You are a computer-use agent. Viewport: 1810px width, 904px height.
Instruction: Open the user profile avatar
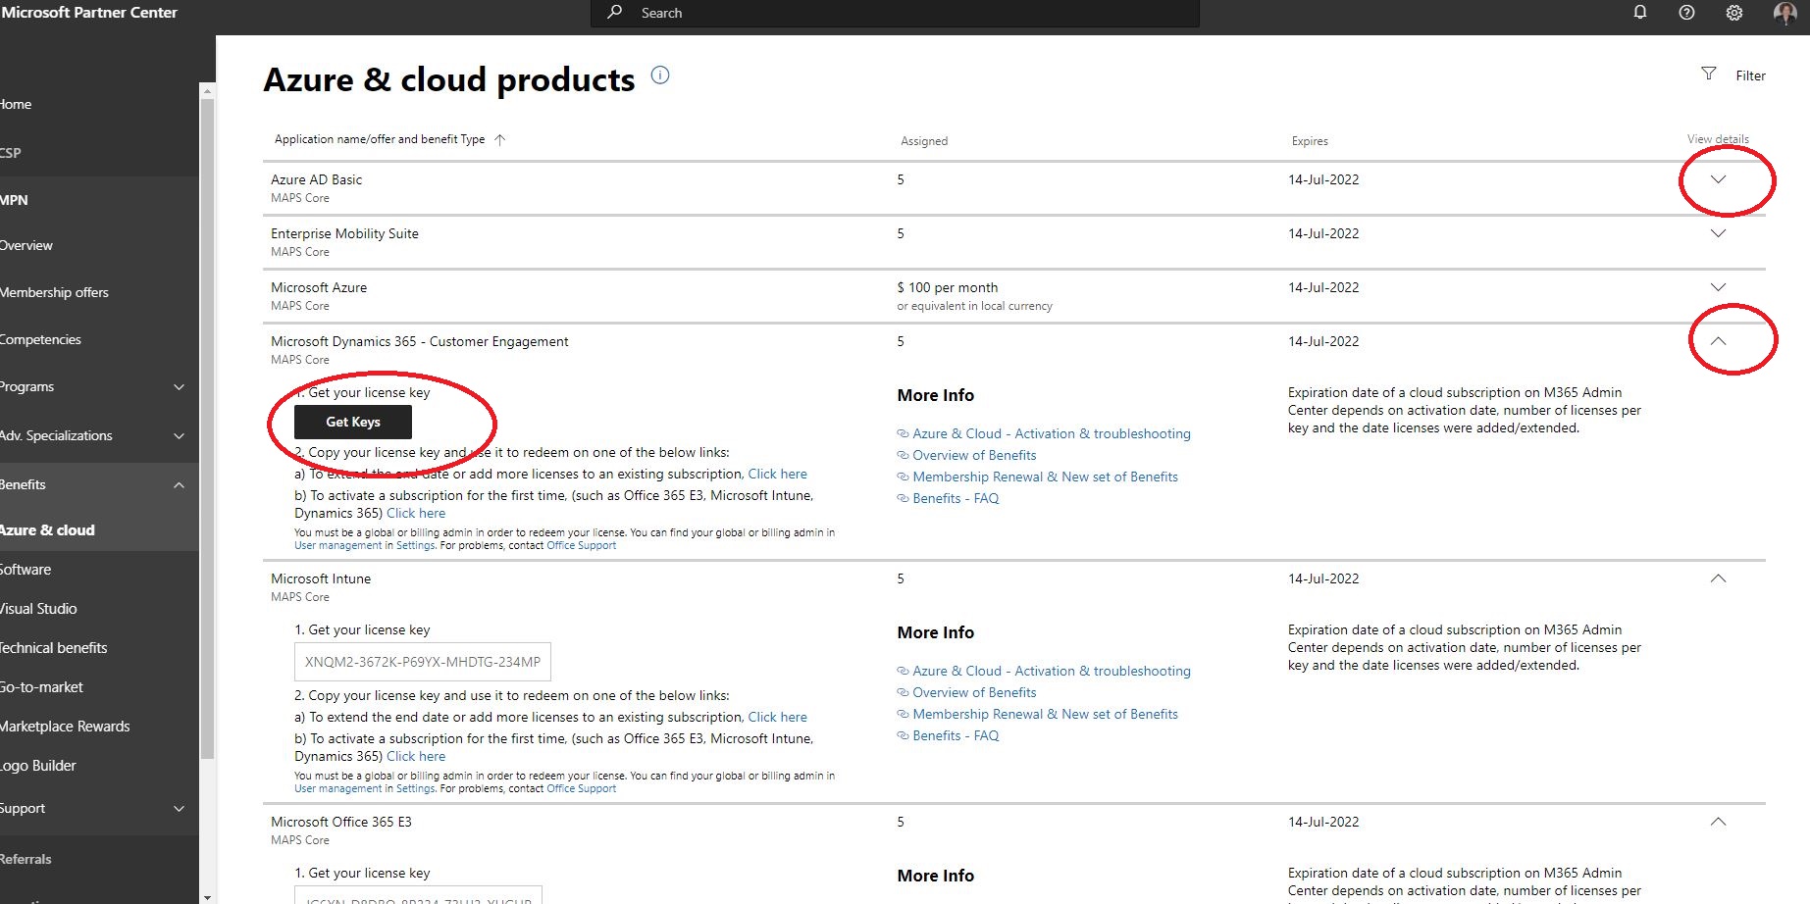1784,13
